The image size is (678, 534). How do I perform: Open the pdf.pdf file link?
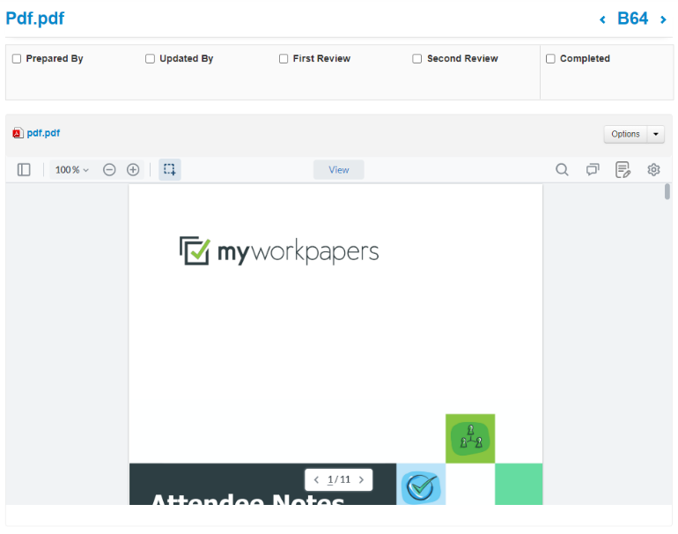click(x=43, y=133)
